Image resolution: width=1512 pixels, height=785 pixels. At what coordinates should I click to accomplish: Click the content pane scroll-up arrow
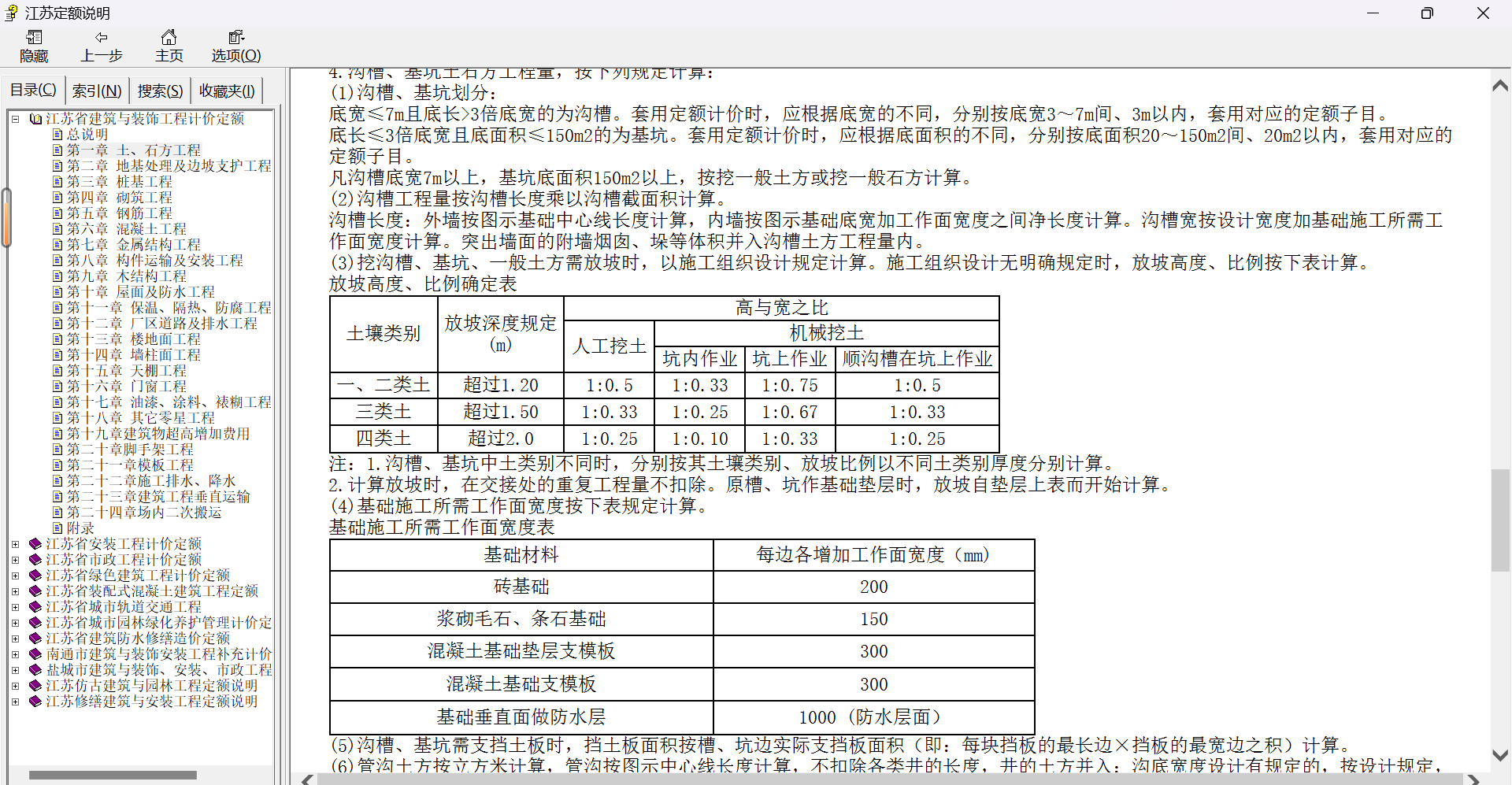tap(1500, 86)
